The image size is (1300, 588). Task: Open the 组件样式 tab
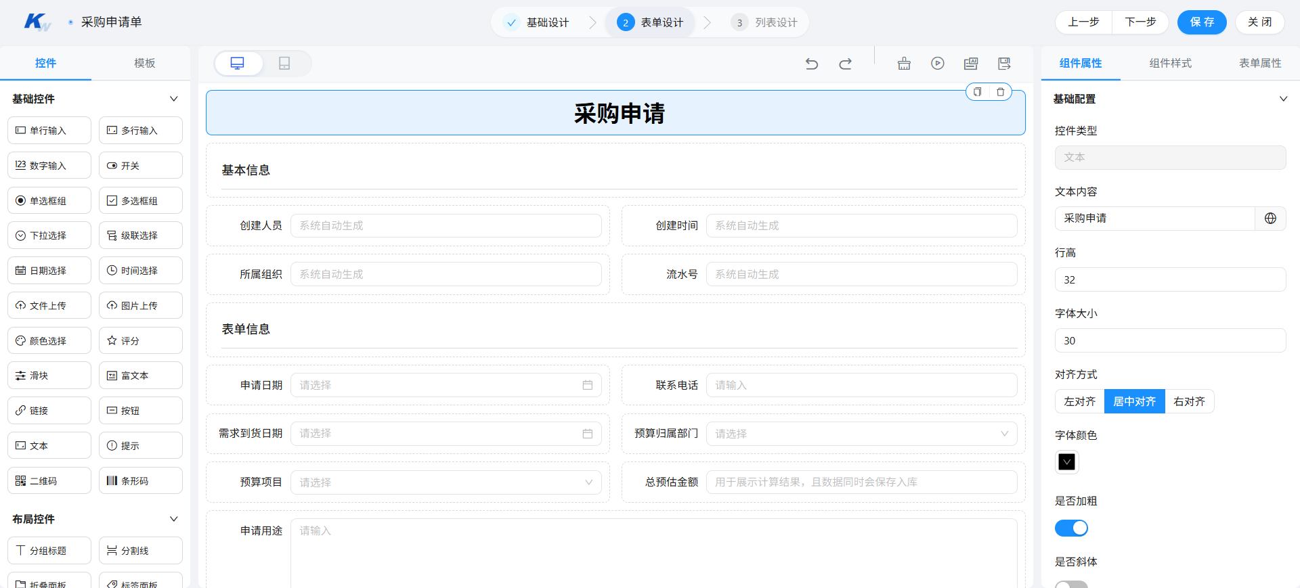tap(1171, 63)
